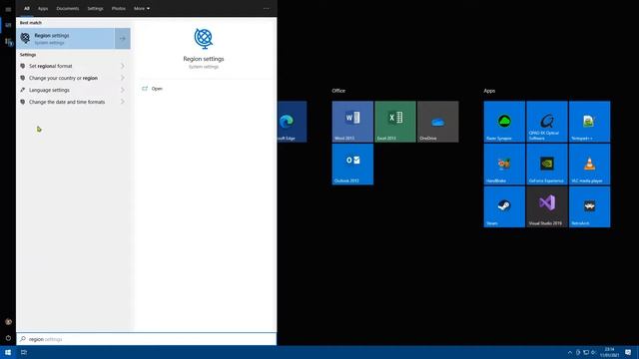
Task: Click the network icon in the system tray
Action: (586, 352)
